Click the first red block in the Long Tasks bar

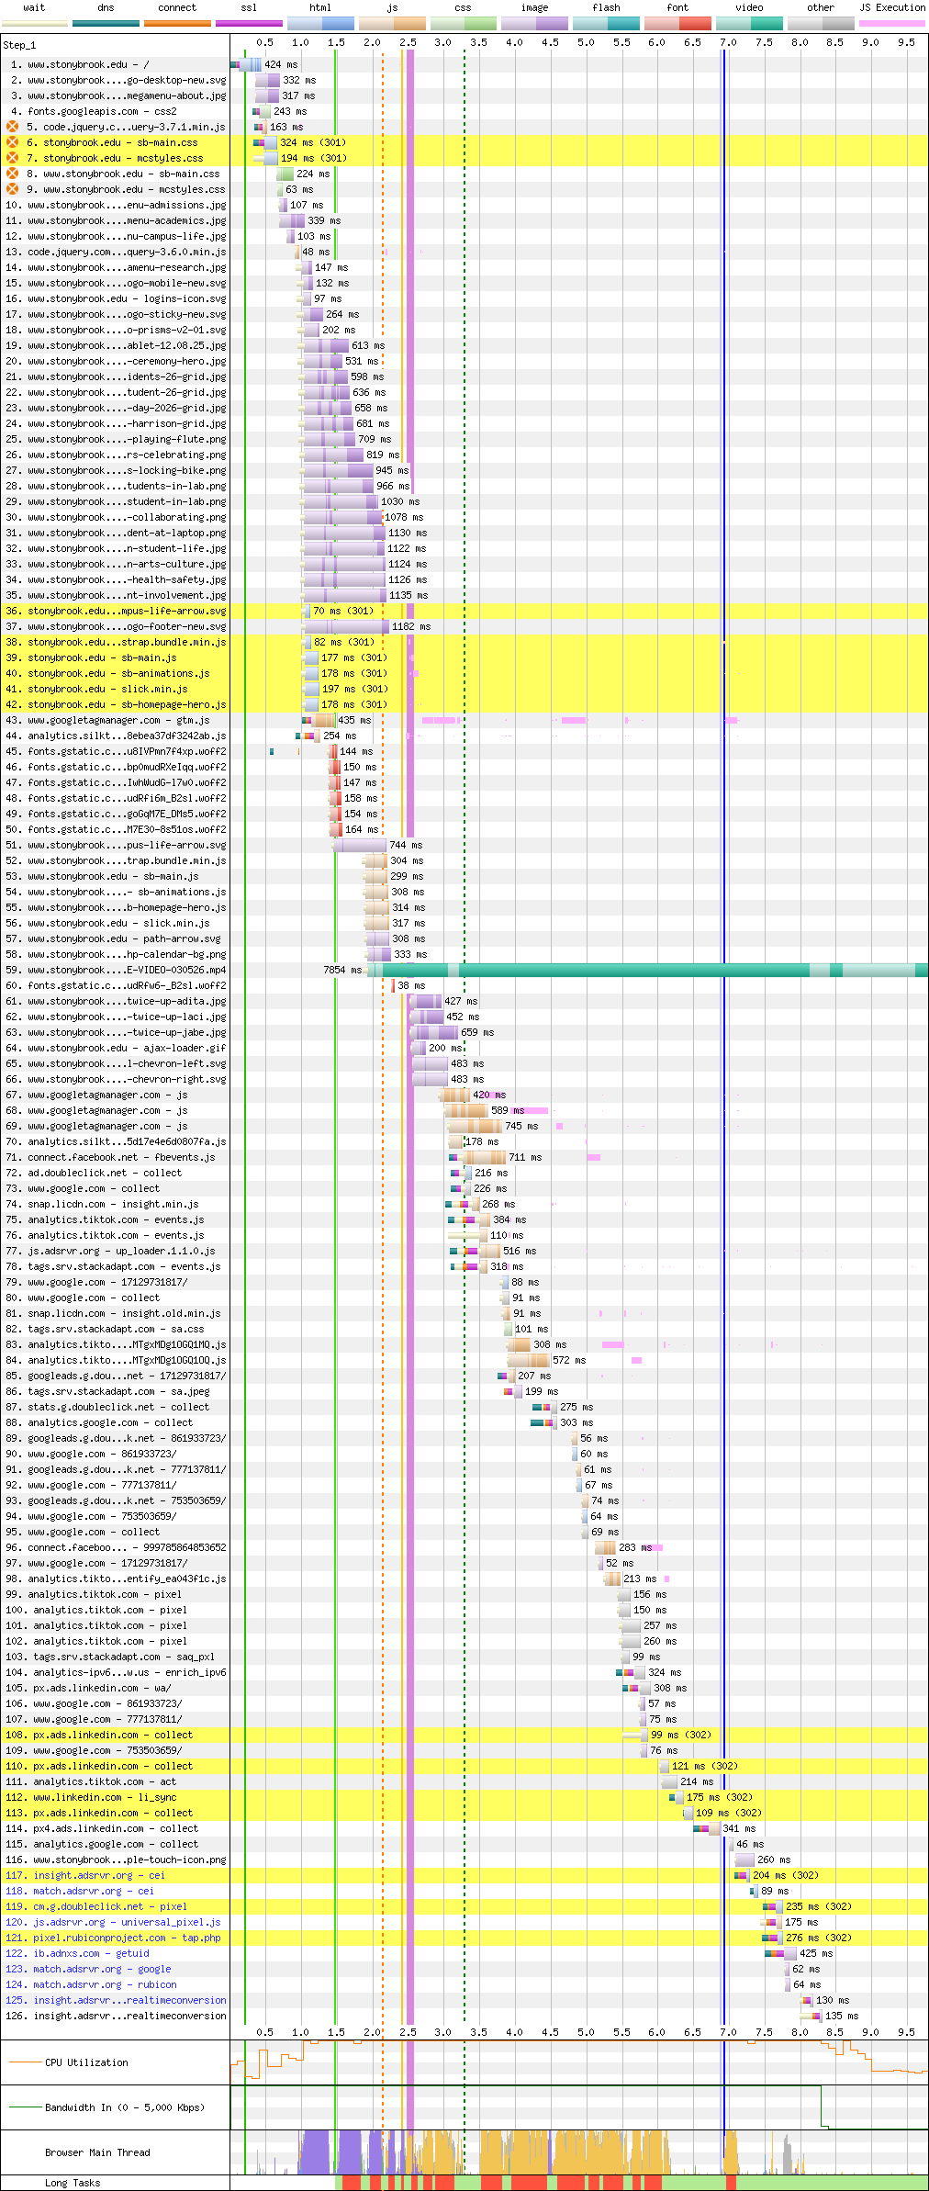pyautogui.click(x=352, y=2183)
